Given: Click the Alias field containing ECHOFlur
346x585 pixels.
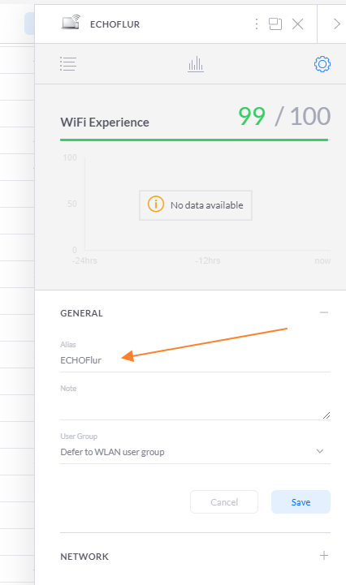Looking at the screenshot, I should coord(195,360).
